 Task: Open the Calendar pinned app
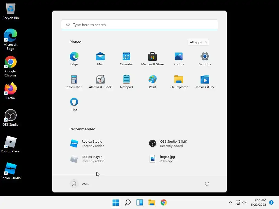[x=126, y=59]
